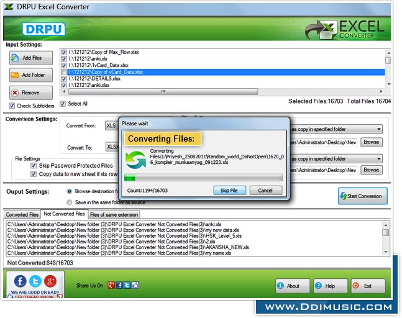Screen dimensions: 402x318
Task: Toggle the Select All checkbox
Action: click(x=63, y=104)
